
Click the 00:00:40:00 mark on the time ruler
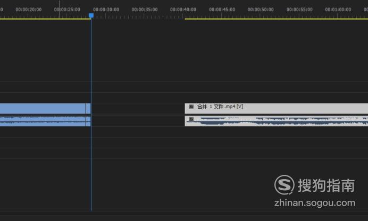pyautogui.click(x=183, y=10)
